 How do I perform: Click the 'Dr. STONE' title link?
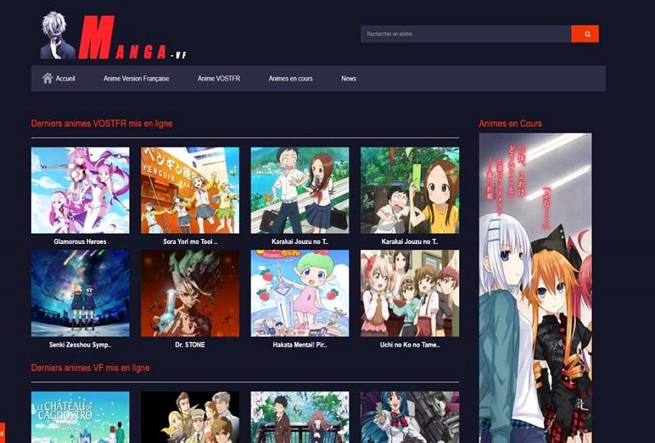[190, 345]
